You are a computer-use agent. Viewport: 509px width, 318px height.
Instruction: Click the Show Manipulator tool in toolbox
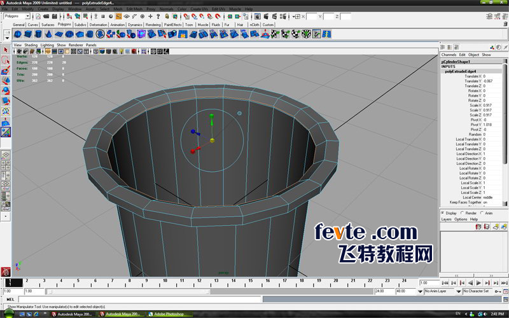click(x=6, y=132)
